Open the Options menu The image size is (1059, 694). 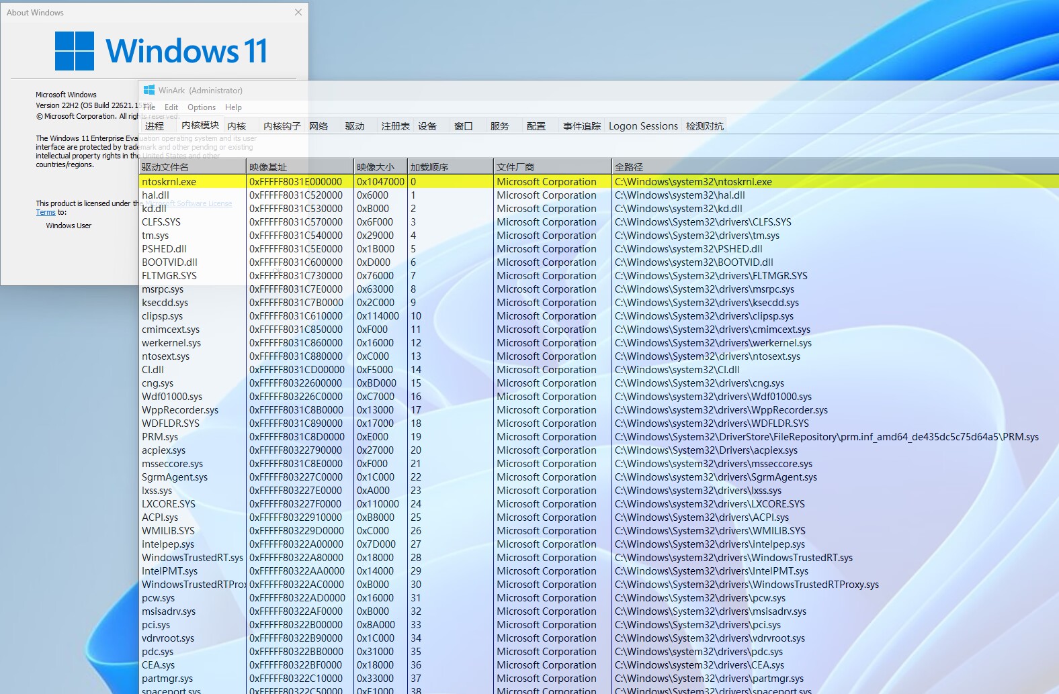pos(202,107)
